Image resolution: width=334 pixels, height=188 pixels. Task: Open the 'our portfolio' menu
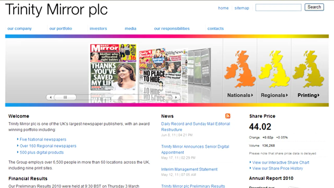61,28
